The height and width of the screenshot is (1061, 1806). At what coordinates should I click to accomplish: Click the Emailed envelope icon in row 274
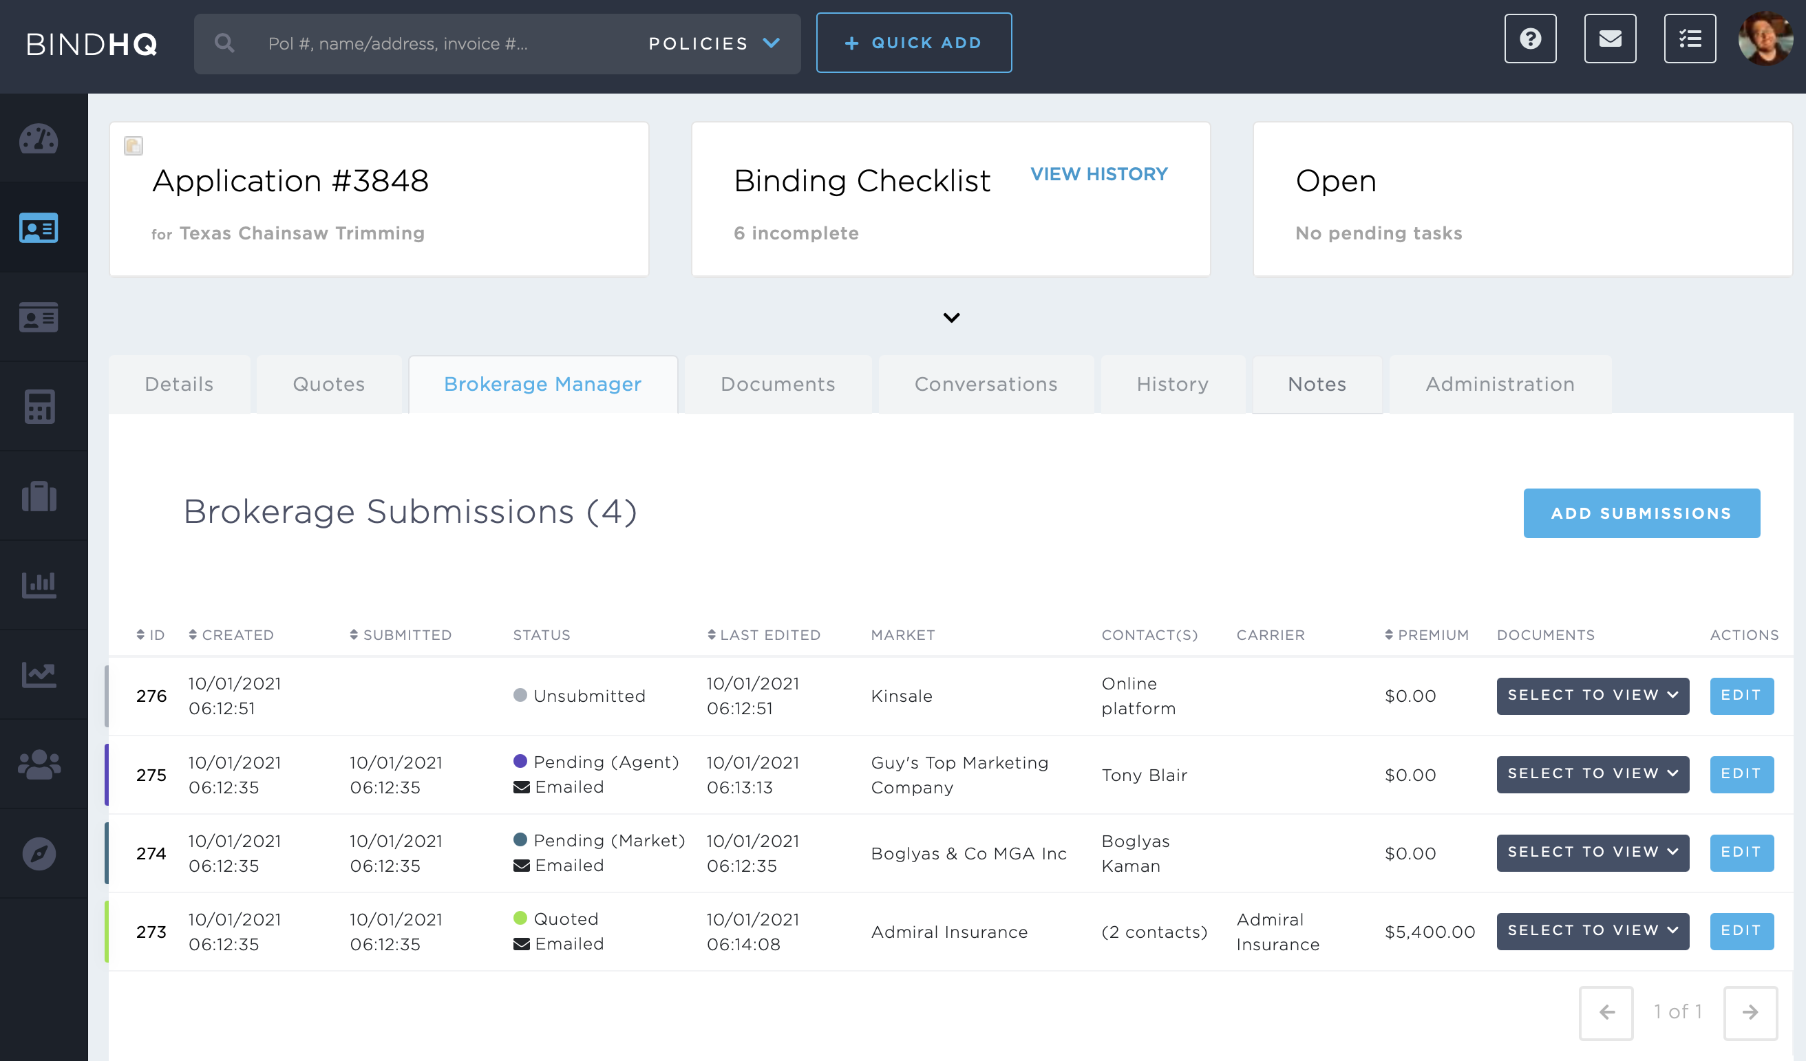(x=522, y=866)
